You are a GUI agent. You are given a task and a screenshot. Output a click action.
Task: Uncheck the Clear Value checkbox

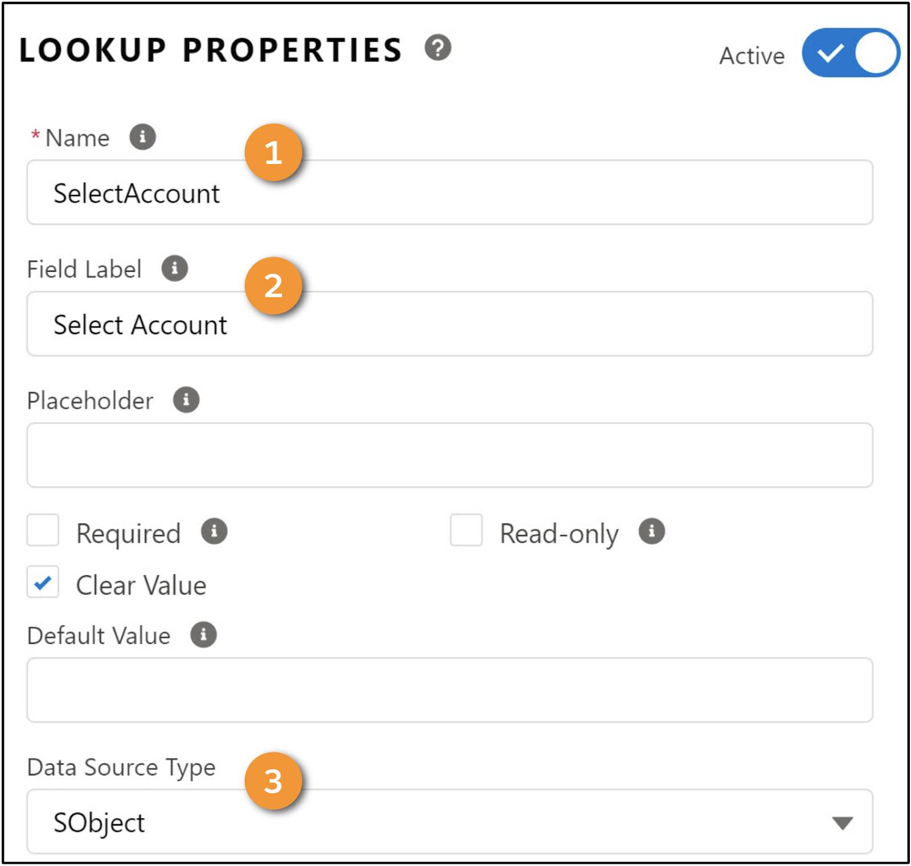43,582
